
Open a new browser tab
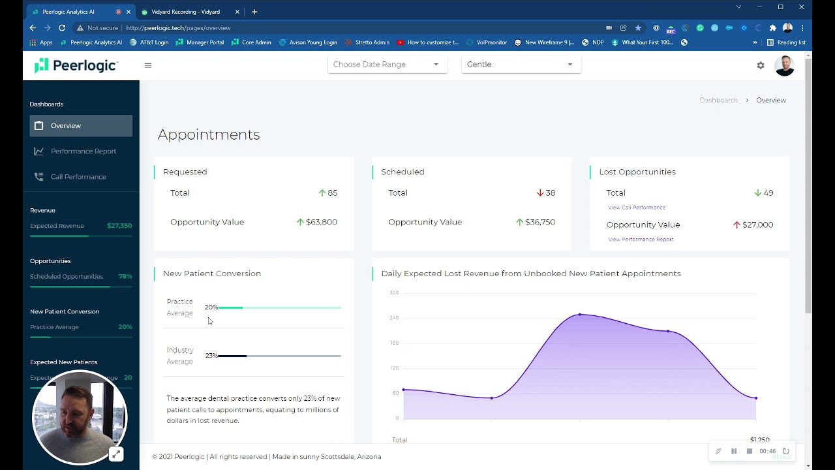[254, 12]
